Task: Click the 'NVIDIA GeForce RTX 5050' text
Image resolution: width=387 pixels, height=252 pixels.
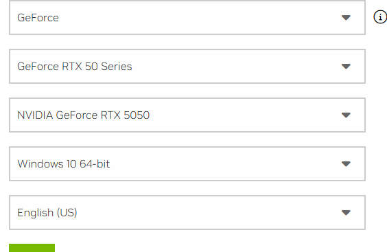Action: pos(84,115)
